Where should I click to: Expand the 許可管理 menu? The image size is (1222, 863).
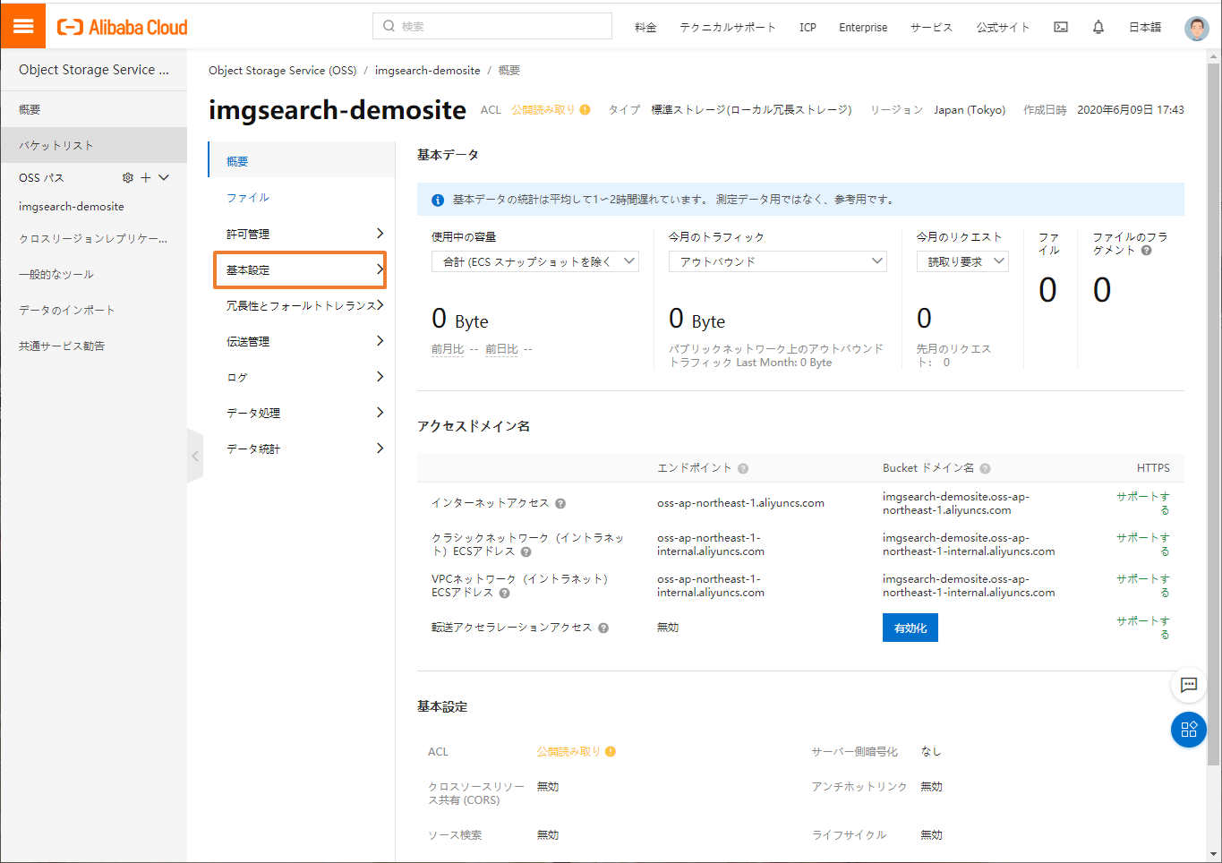coord(301,234)
